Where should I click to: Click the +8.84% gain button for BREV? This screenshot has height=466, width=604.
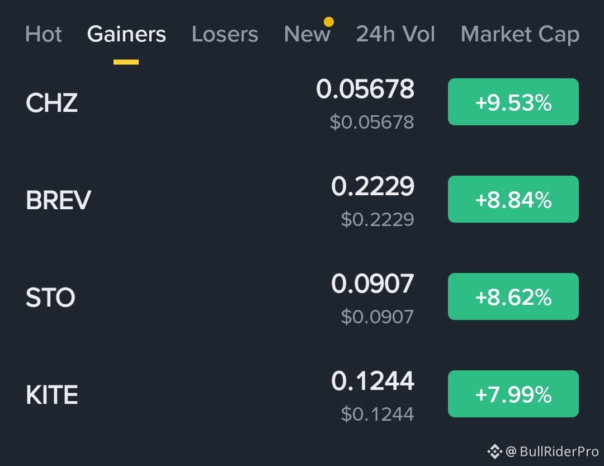point(513,199)
